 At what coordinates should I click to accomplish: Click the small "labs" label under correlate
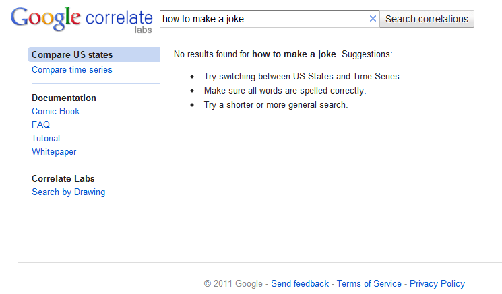coord(143,30)
